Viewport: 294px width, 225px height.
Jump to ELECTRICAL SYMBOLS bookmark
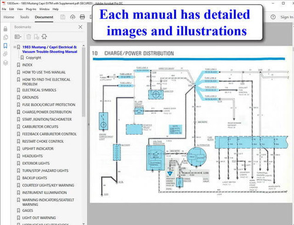point(39,90)
